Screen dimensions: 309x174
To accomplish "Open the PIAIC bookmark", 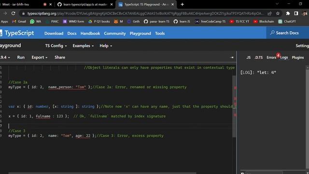I will pos(52,21).
